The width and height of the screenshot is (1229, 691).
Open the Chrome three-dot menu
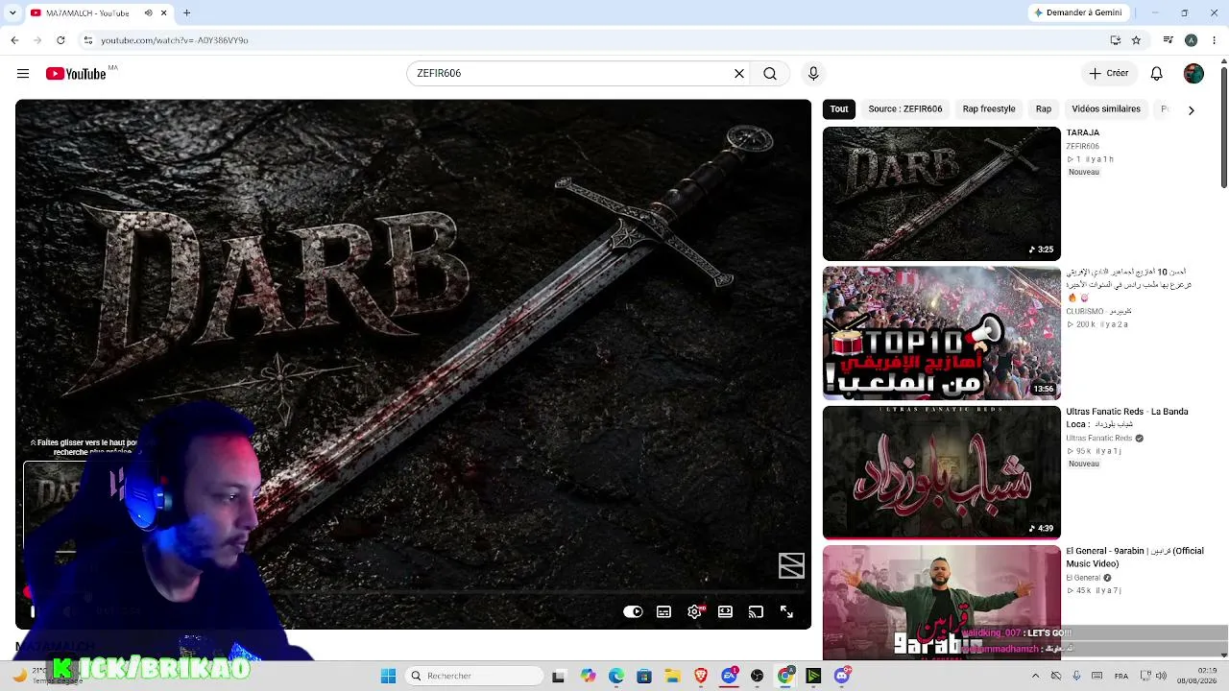(1214, 40)
